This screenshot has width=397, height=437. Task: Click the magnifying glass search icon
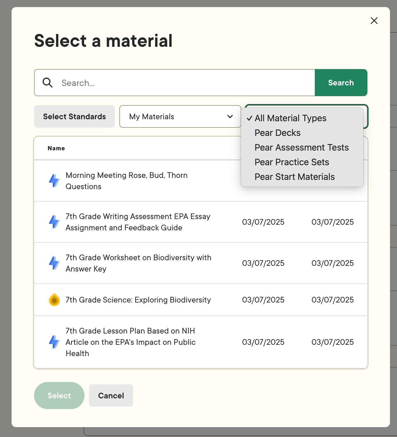click(48, 83)
